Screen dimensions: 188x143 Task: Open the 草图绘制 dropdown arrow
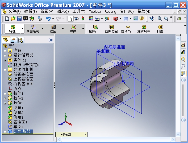(43, 29)
